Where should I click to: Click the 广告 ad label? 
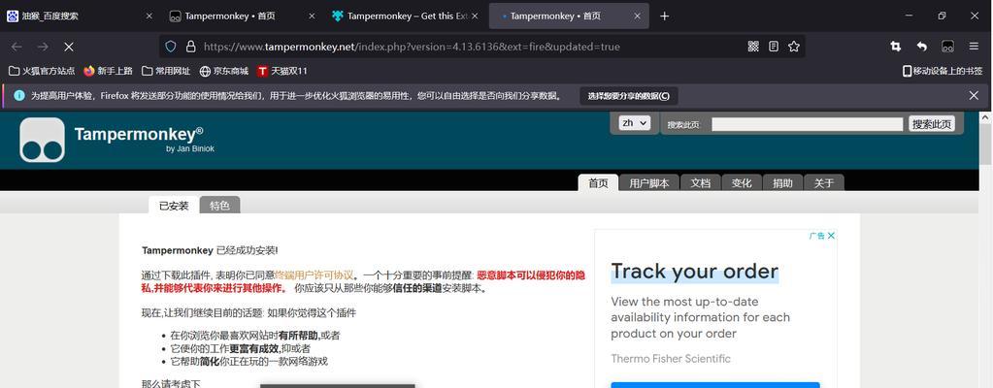coord(817,236)
